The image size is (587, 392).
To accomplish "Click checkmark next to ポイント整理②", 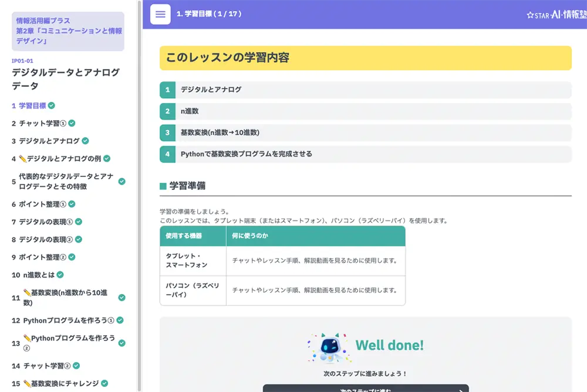I will coord(72,257).
